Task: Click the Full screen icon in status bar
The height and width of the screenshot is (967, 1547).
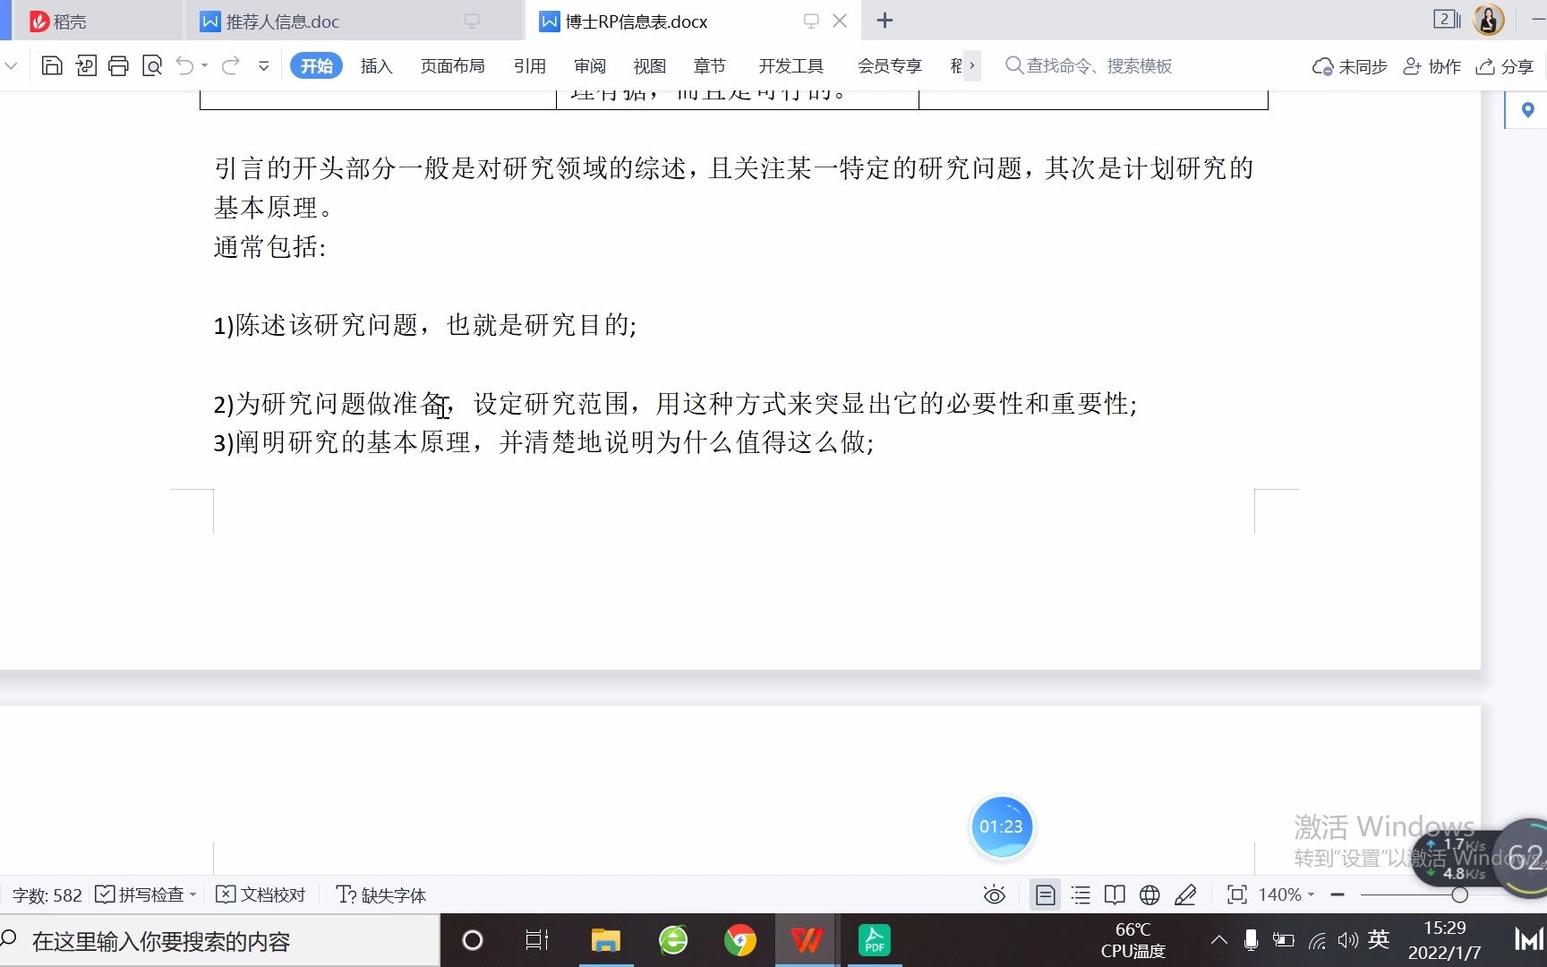Action: pyautogui.click(x=1236, y=894)
